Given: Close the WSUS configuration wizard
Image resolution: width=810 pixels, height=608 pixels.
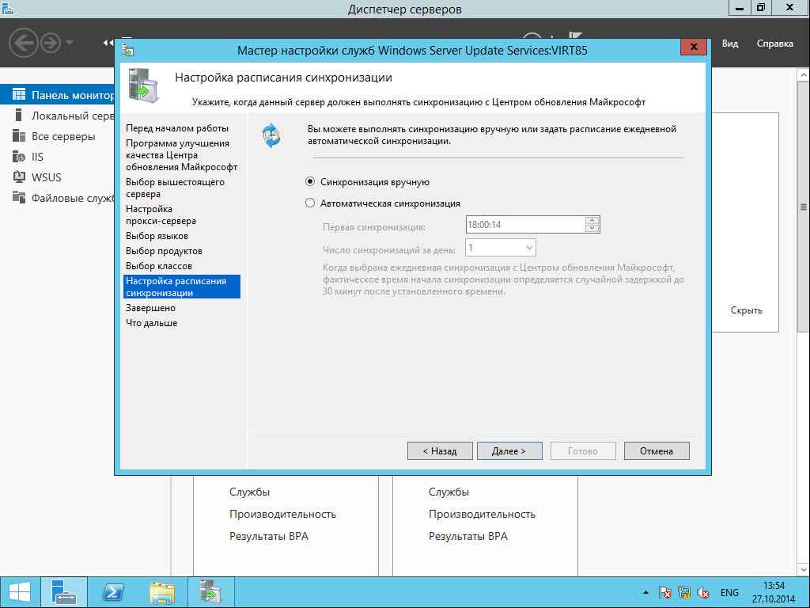Looking at the screenshot, I should 694,47.
